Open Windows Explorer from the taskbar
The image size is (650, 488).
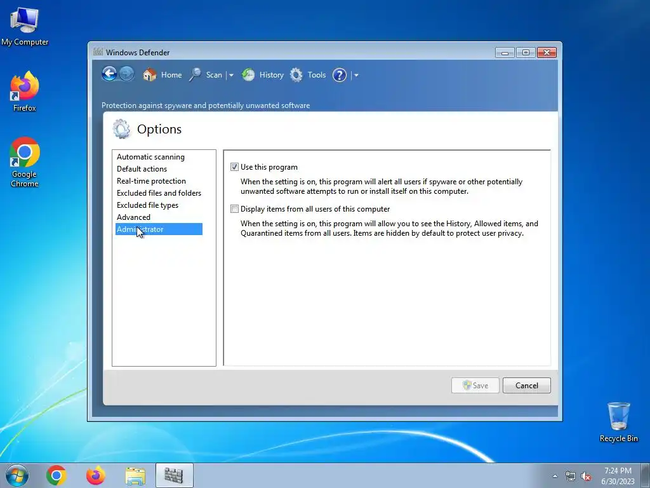tap(135, 475)
